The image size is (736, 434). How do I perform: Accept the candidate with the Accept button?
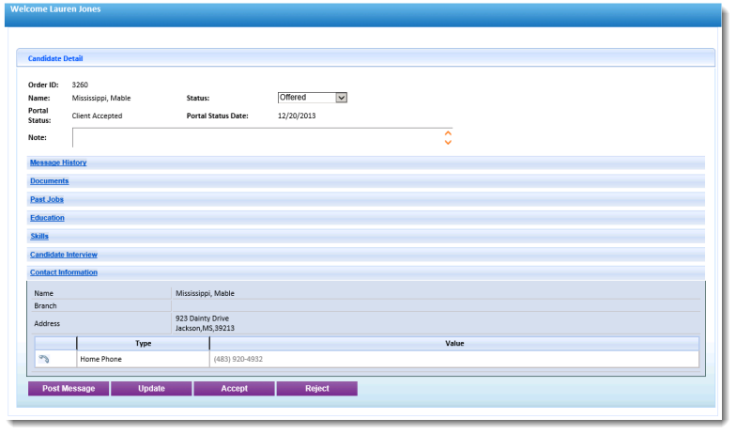234,389
